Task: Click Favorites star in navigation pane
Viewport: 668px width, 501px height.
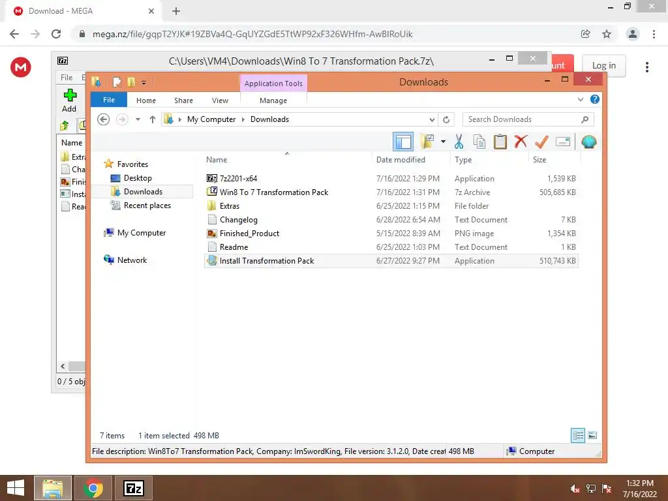Action: click(109, 164)
